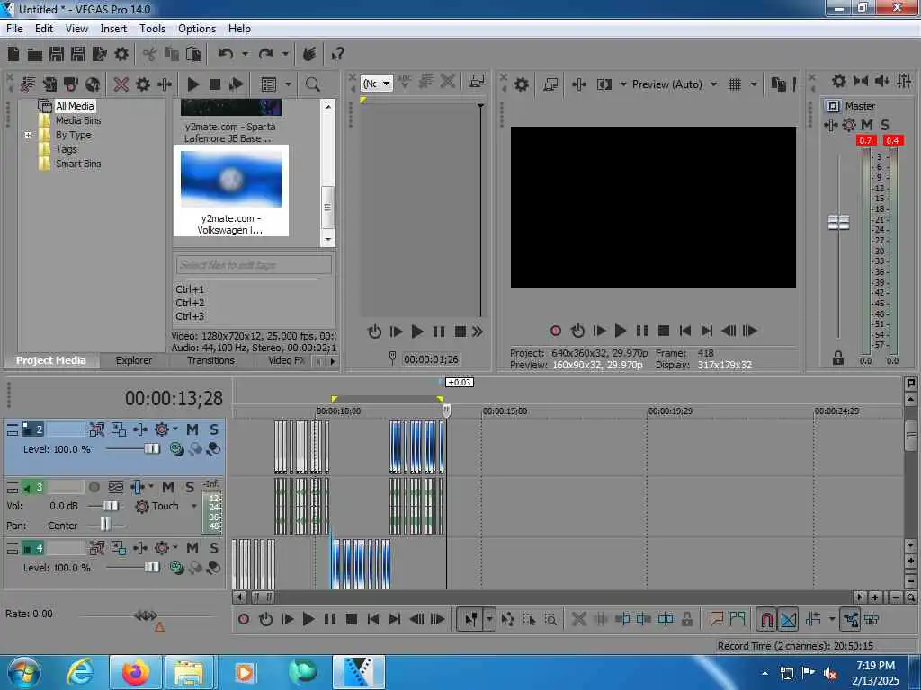Click the What's This help icon

click(337, 55)
